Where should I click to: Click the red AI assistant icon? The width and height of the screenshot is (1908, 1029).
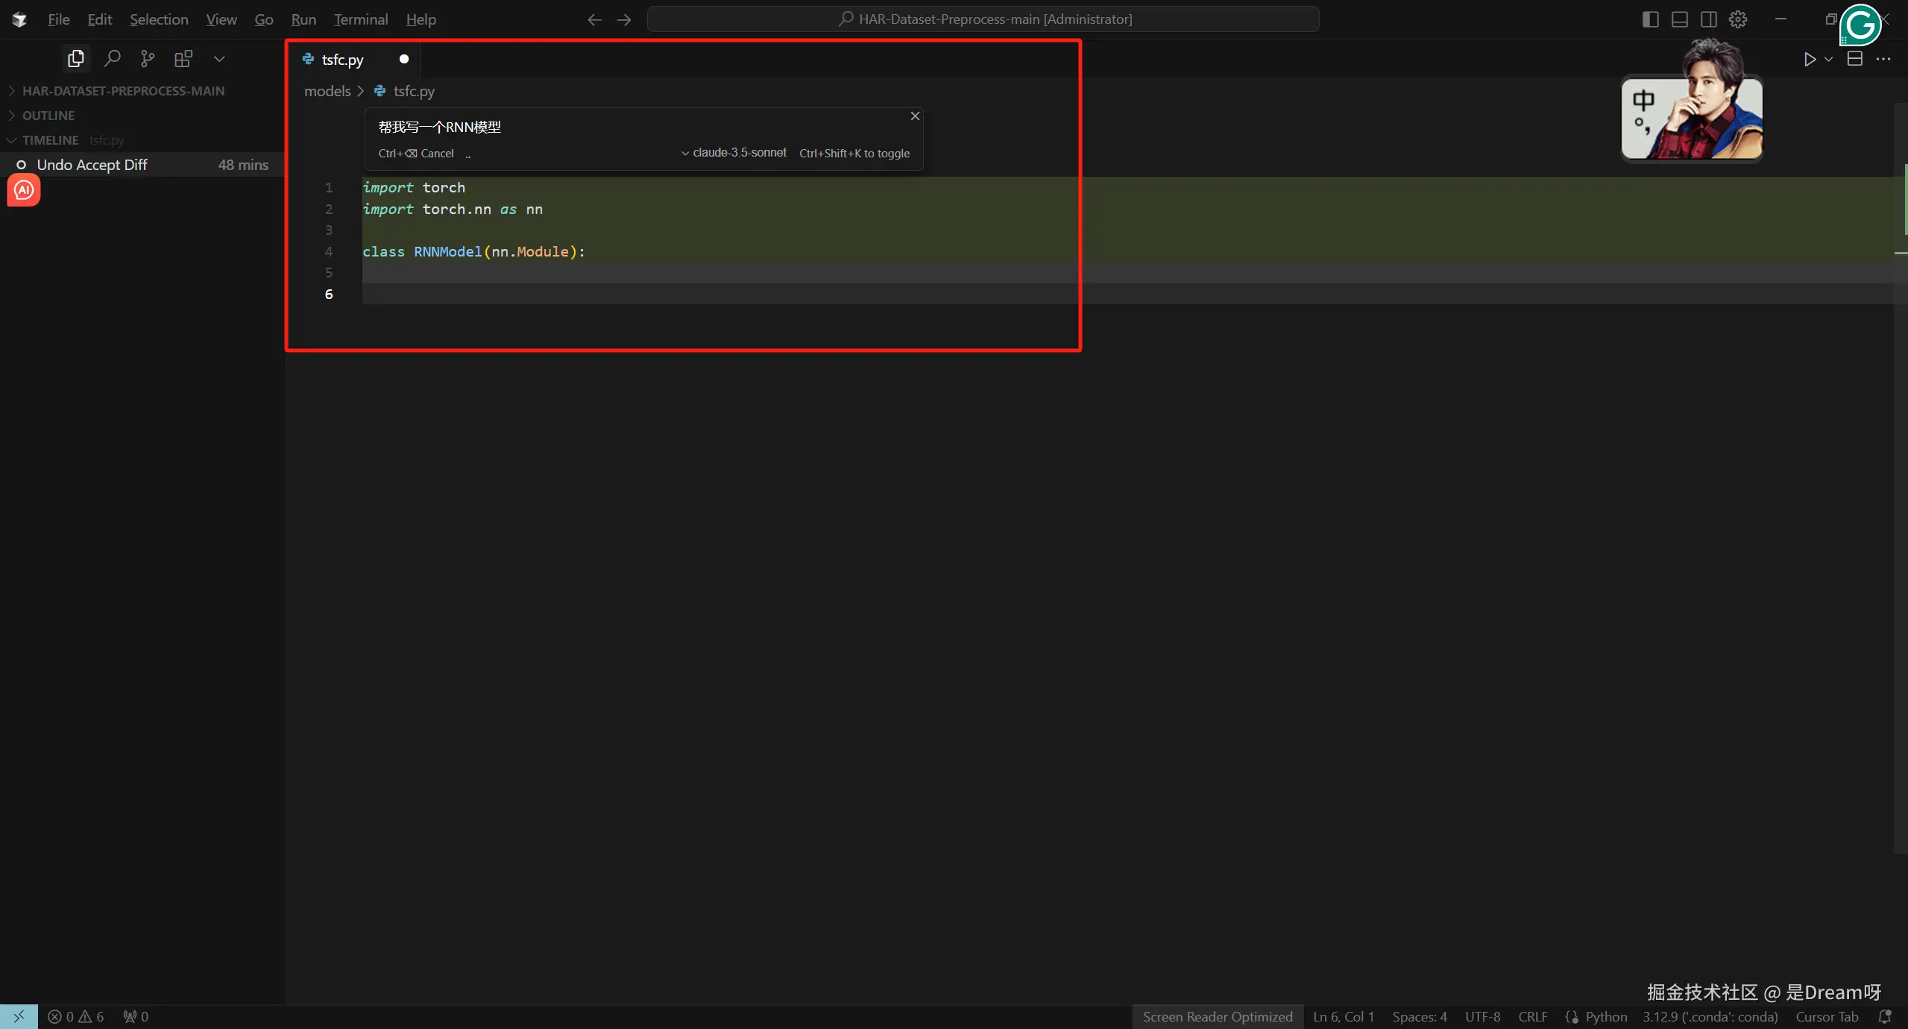tap(24, 190)
